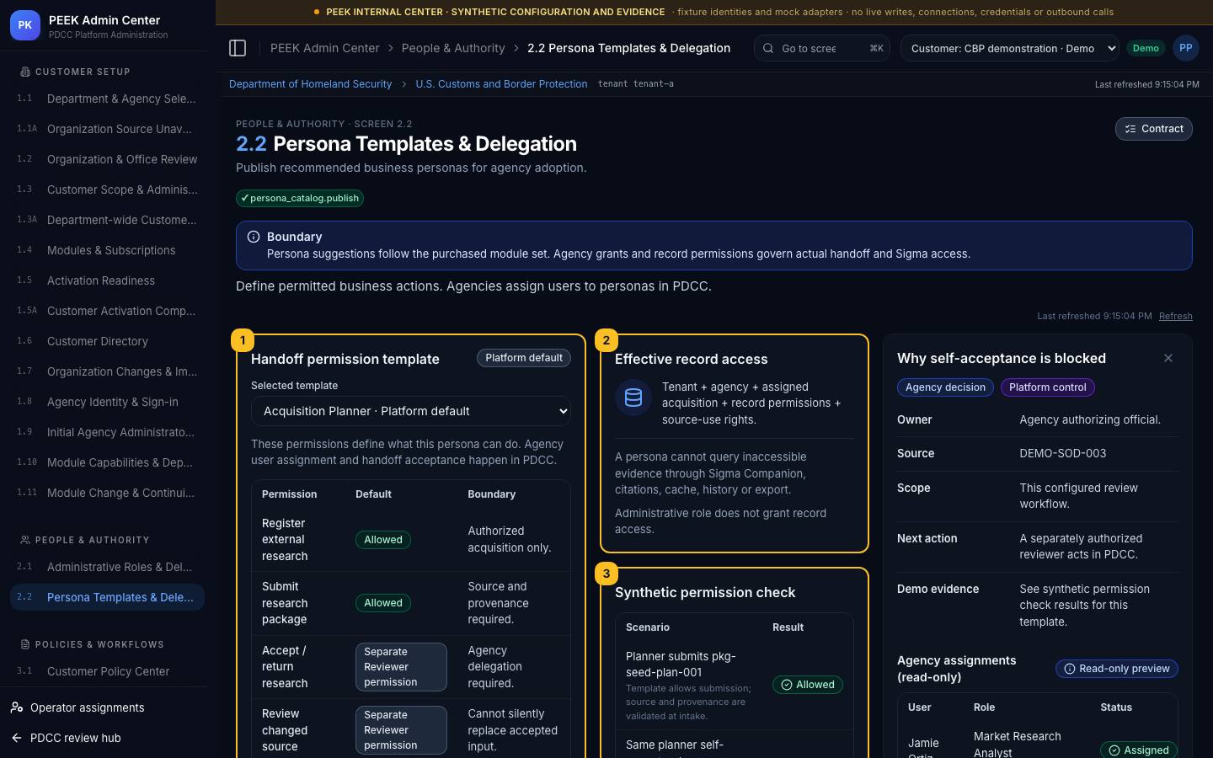Viewport: 1213px width, 758px height.
Task: Click the database icon in Effective record access
Action: tap(633, 398)
